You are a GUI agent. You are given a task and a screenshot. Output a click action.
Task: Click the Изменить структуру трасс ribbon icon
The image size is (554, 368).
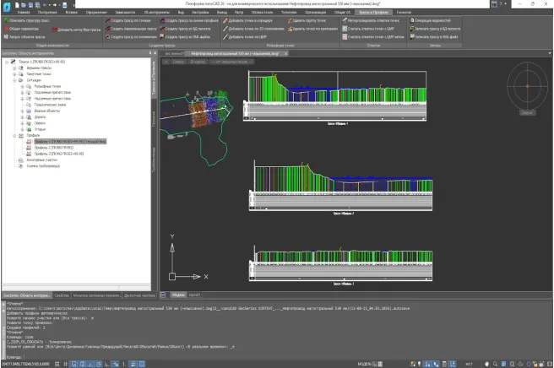[8, 21]
